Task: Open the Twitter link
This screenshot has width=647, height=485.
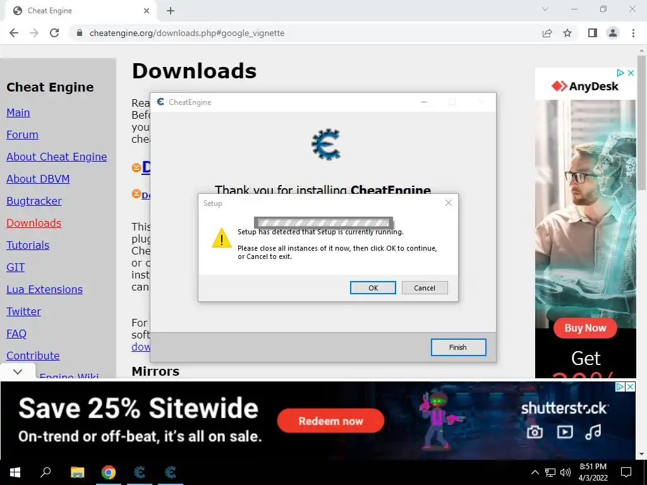Action: 23,311
